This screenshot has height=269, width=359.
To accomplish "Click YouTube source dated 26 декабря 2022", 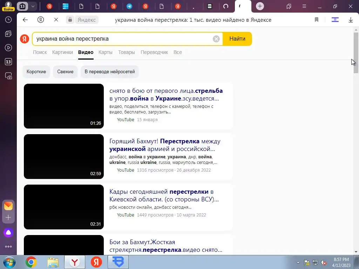I will point(126,170).
